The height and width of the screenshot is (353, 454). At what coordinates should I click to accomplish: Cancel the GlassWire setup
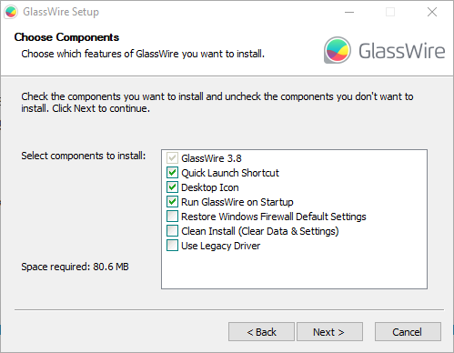pos(408,332)
